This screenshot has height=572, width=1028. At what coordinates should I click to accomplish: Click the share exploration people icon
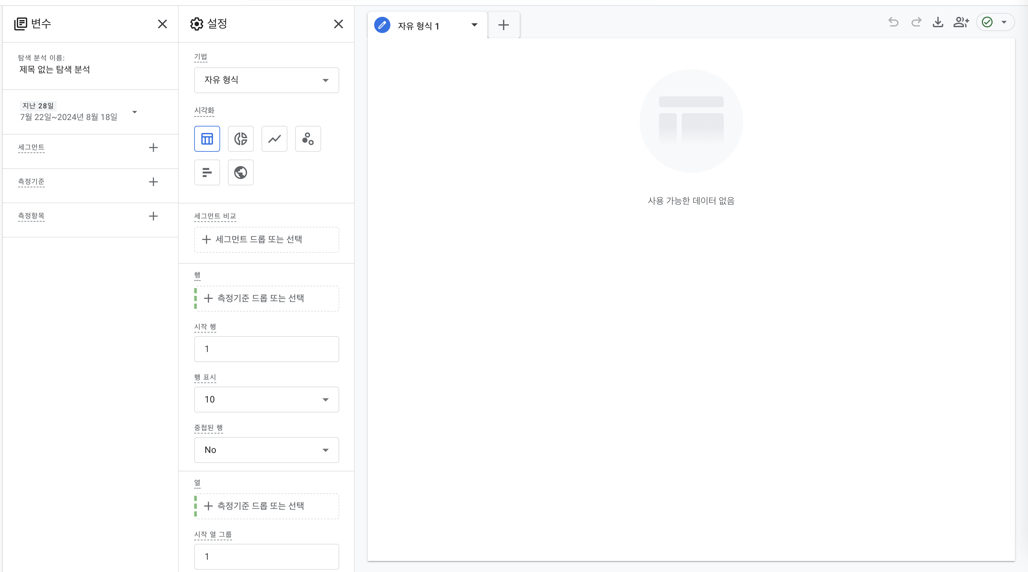tap(961, 22)
